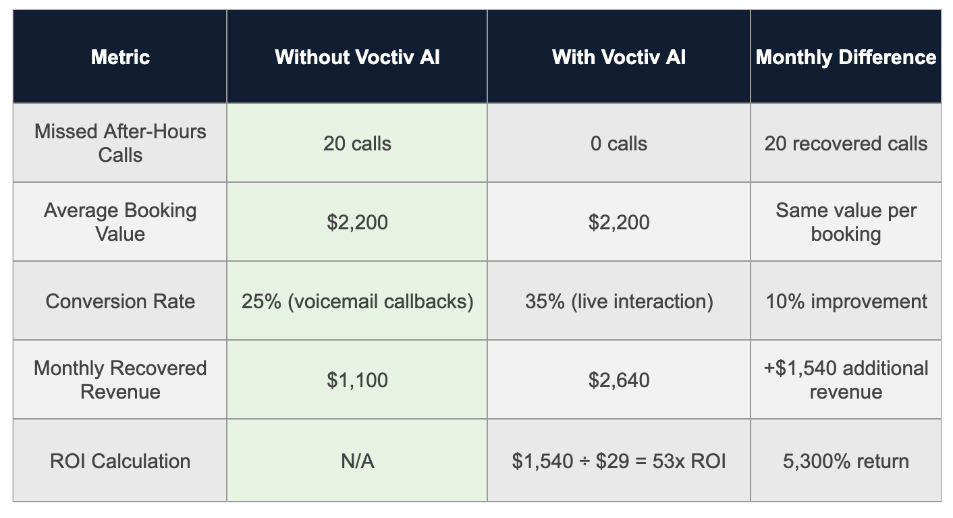
Task: Click the "With Voctiv AI" column header
Action: tap(619, 57)
